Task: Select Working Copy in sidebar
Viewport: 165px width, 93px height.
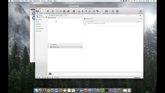Action: point(42,17)
